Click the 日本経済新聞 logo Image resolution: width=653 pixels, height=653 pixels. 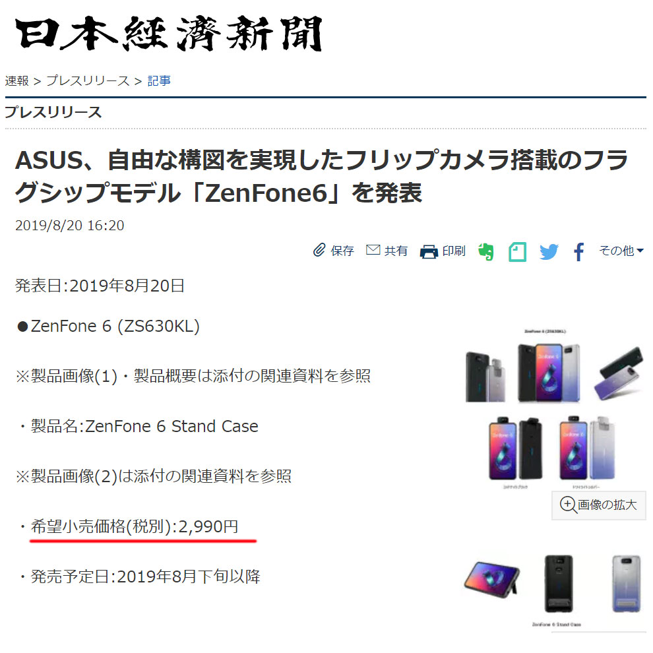coord(169,34)
